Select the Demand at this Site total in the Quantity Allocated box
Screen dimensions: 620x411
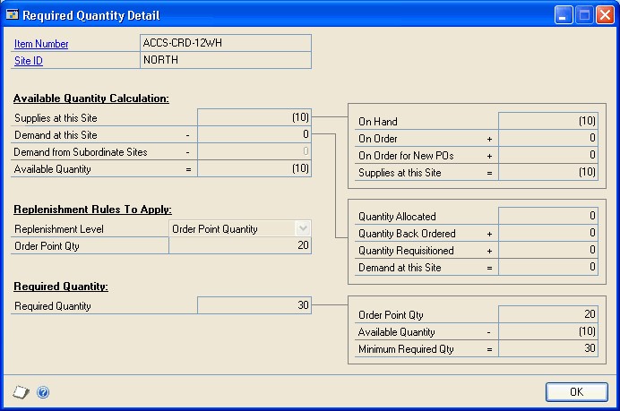point(548,267)
